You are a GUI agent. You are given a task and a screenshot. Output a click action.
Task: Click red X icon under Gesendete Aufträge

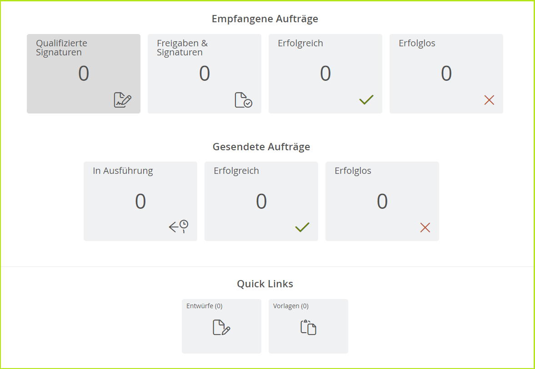pos(425,228)
